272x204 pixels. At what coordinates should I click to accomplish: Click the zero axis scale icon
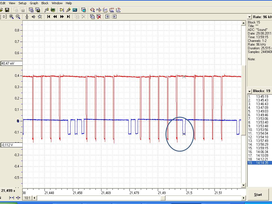[5, 17]
